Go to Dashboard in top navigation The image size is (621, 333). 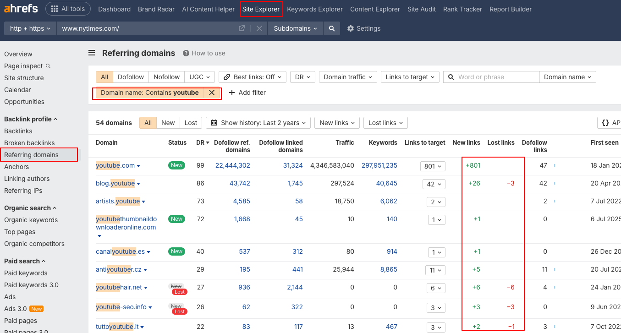[x=114, y=9]
